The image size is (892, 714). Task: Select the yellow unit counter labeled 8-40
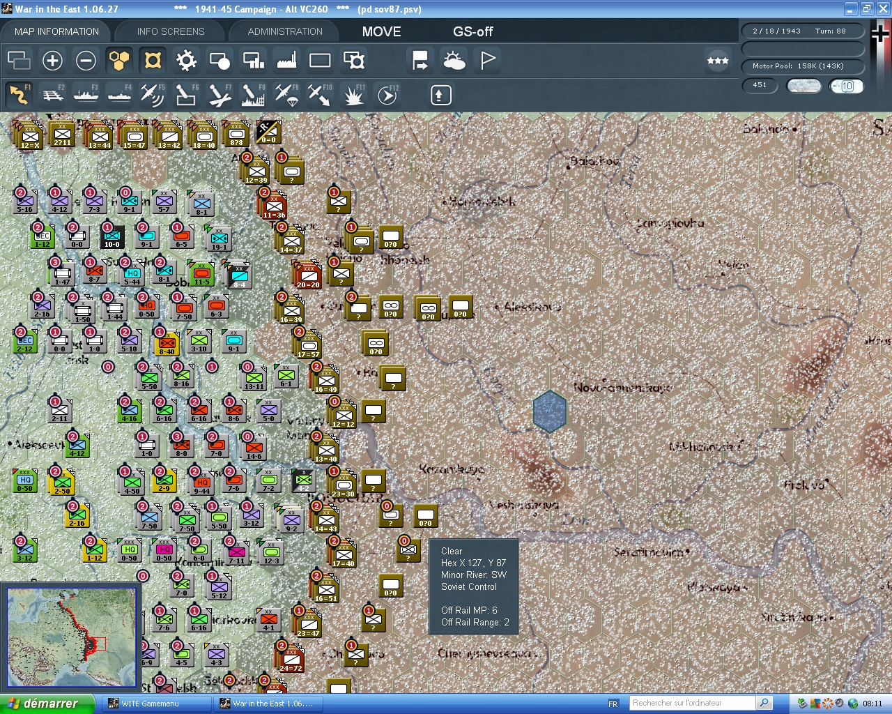tap(167, 342)
